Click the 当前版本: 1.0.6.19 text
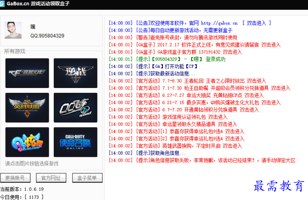308x200 pixels. (22, 189)
